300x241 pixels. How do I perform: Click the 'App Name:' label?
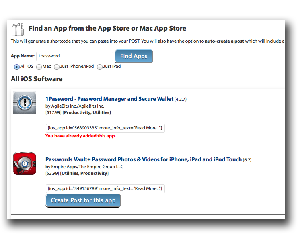23,56
